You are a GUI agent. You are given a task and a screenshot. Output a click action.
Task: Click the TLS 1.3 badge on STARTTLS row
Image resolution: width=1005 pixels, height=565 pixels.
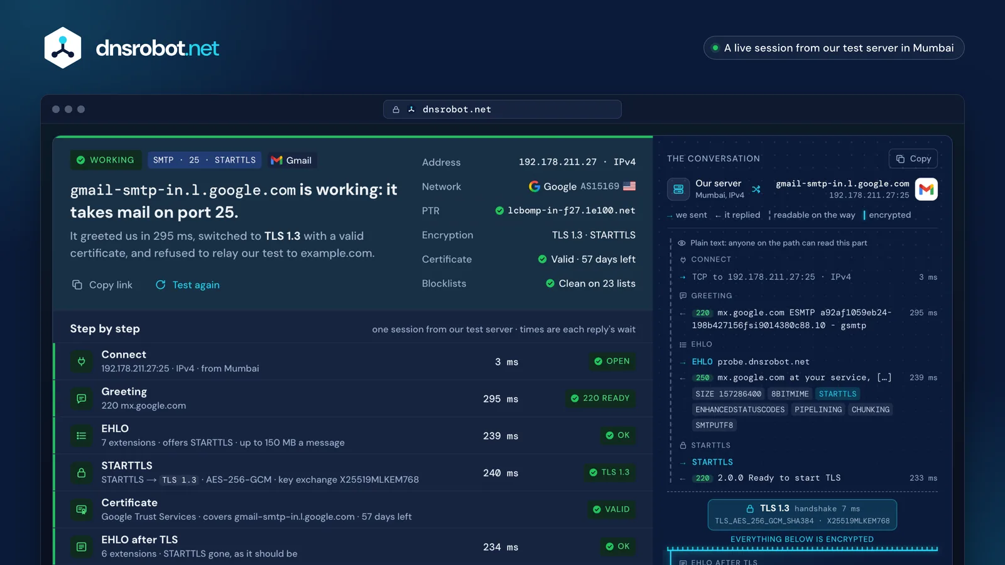(609, 472)
